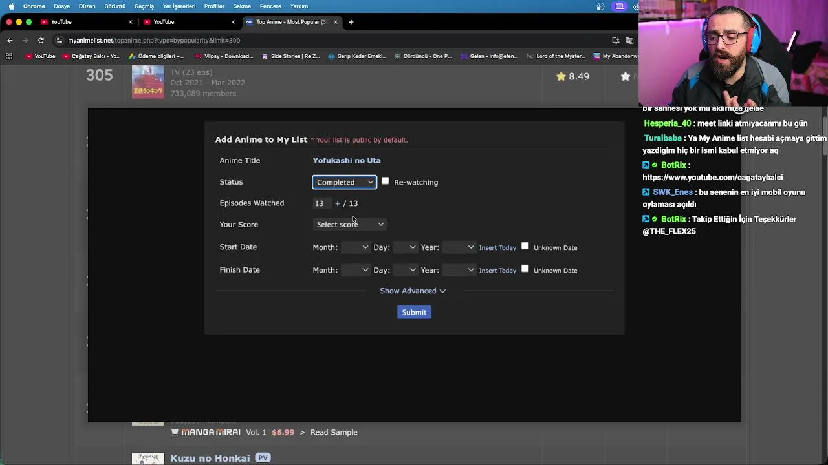Open Start Date Year dropdown

[x=459, y=247]
